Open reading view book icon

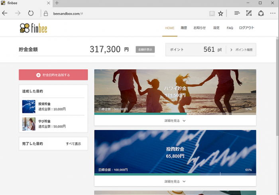point(212,14)
